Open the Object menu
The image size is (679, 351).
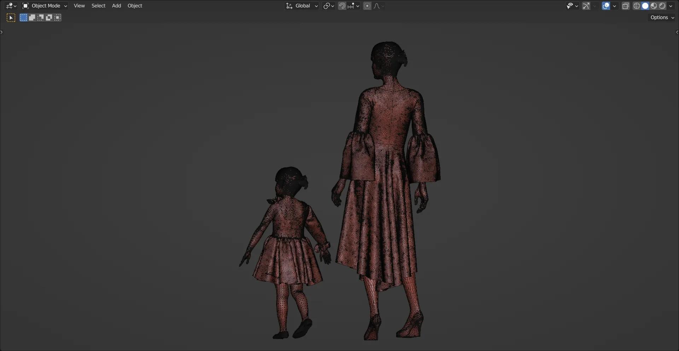[x=135, y=6]
